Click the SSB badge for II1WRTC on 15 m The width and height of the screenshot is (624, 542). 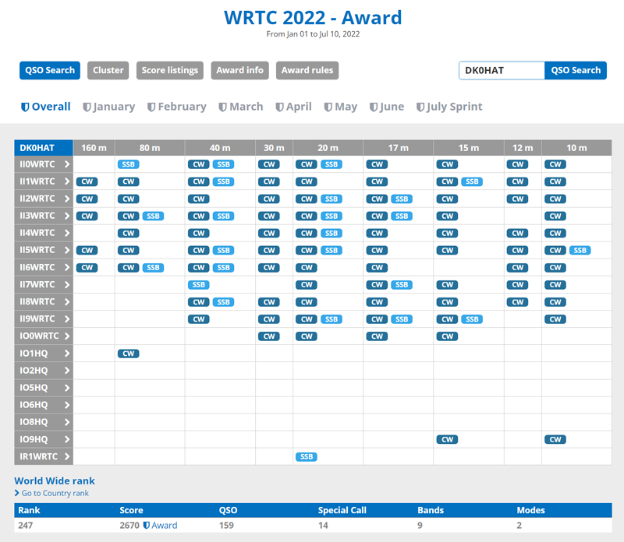(x=472, y=181)
